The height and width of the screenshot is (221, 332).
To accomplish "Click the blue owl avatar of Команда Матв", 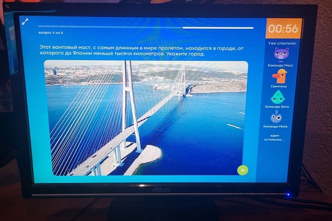I will tap(276, 117).
